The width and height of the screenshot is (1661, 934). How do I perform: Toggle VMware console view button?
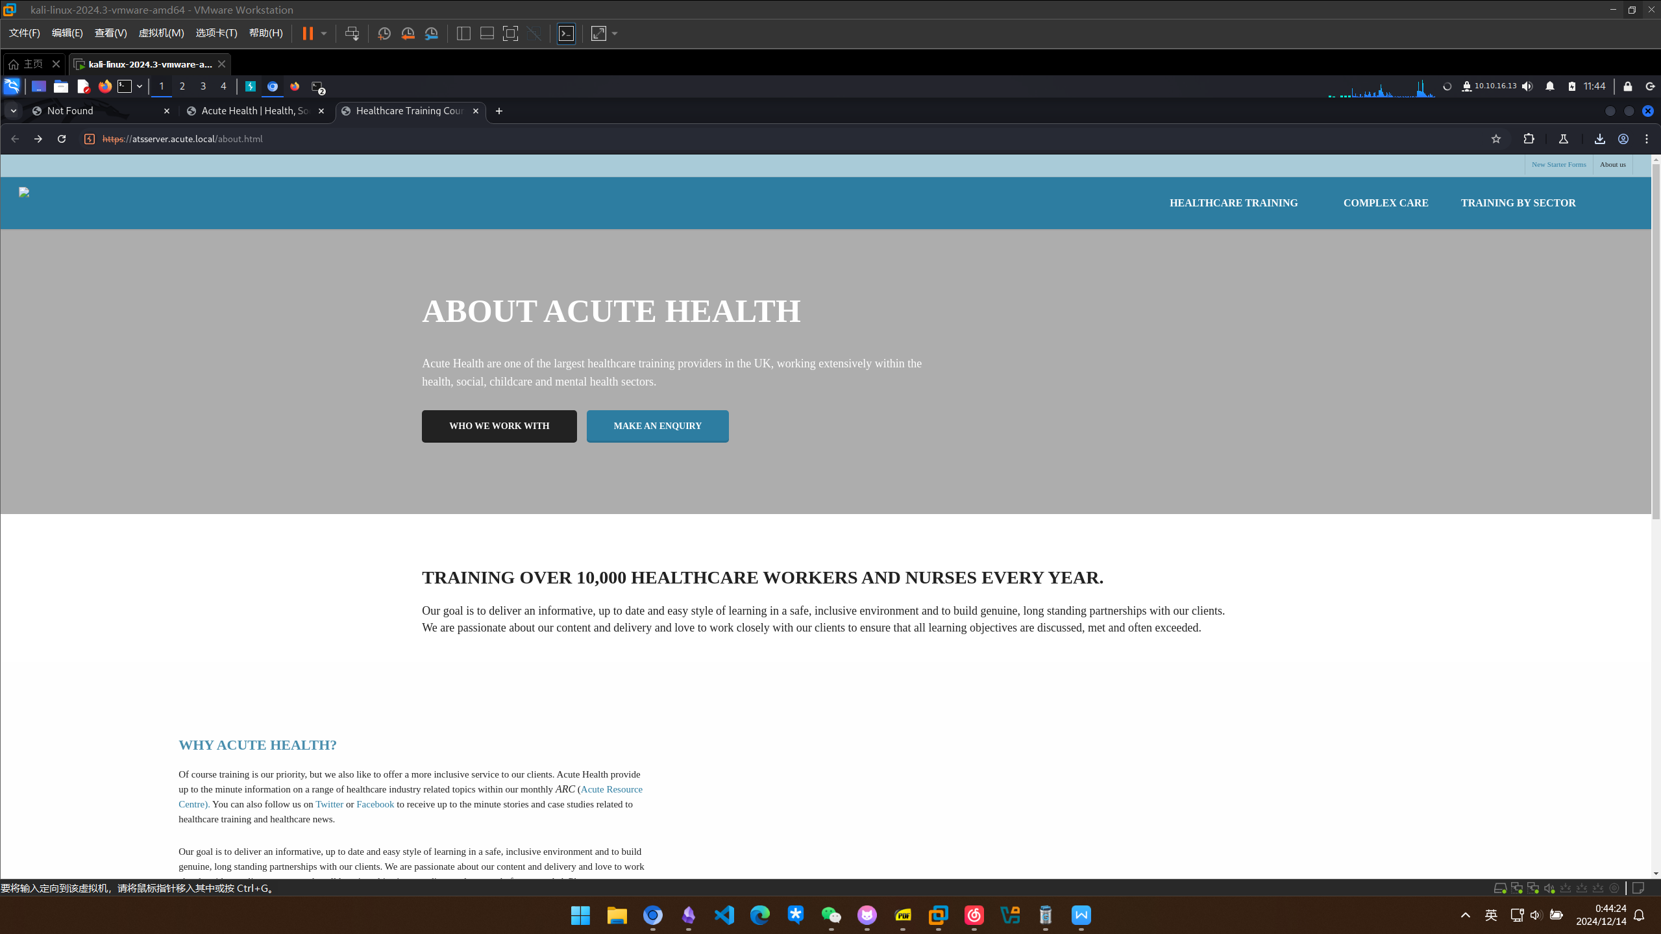566,34
